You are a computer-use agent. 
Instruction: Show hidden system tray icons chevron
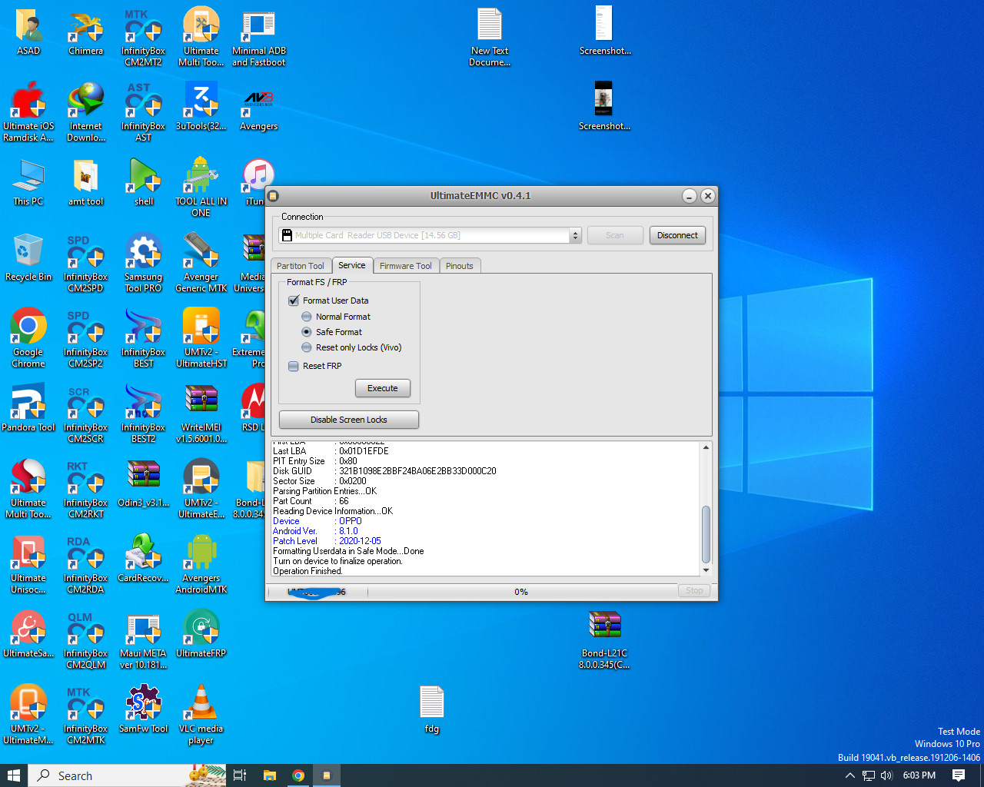[x=849, y=775]
